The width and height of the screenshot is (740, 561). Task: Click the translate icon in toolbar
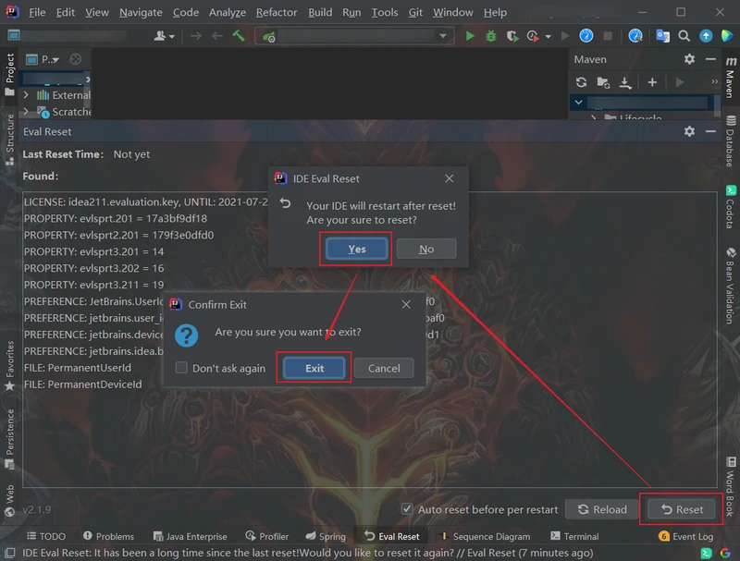tap(662, 36)
